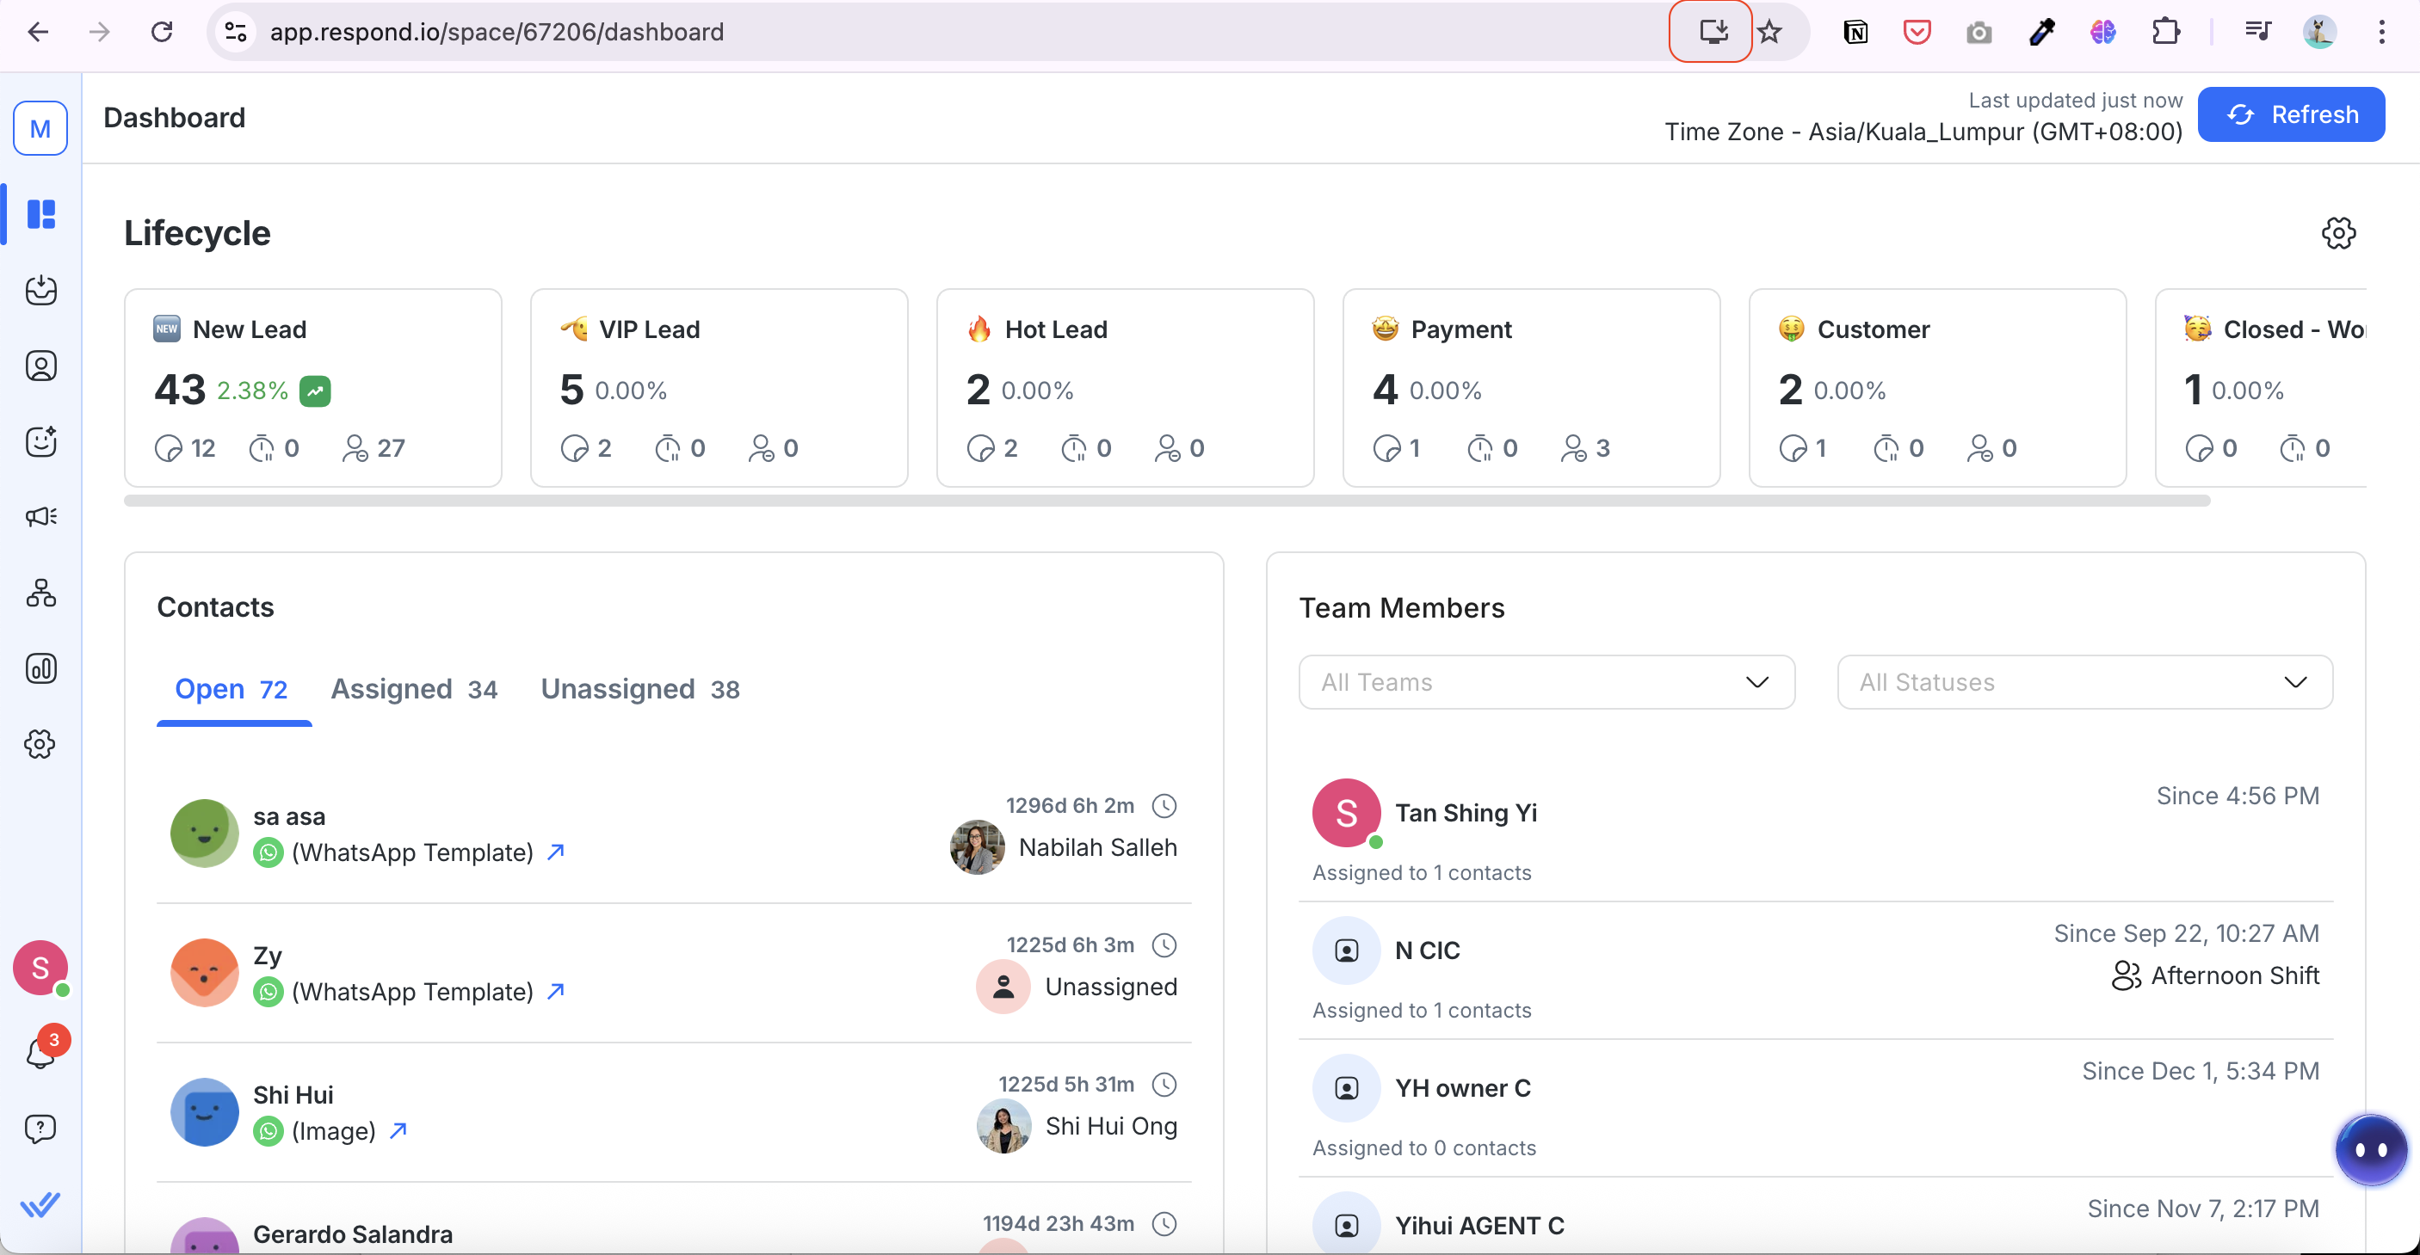This screenshot has height=1255, width=2420.
Task: Open the workspace switcher M button
Action: point(40,129)
